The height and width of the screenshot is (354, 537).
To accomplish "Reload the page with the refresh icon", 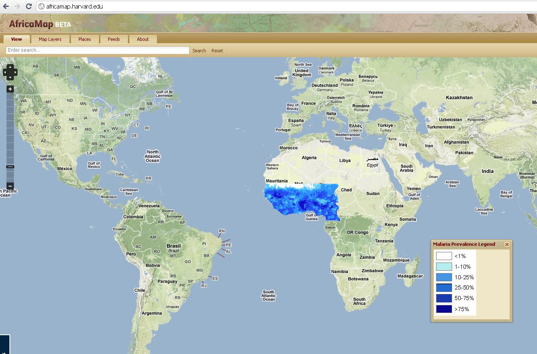I will 28,7.
